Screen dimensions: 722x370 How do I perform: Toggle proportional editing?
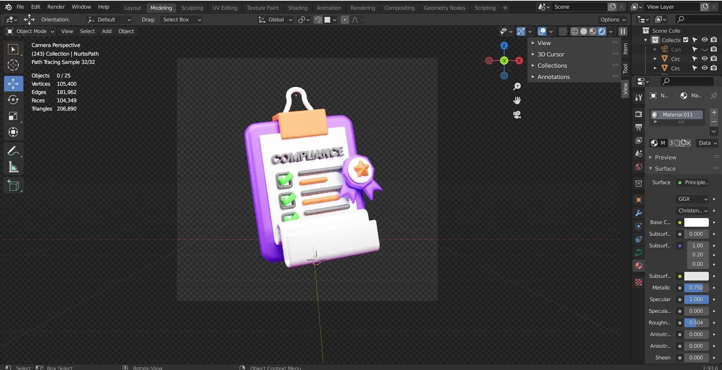[x=345, y=20]
